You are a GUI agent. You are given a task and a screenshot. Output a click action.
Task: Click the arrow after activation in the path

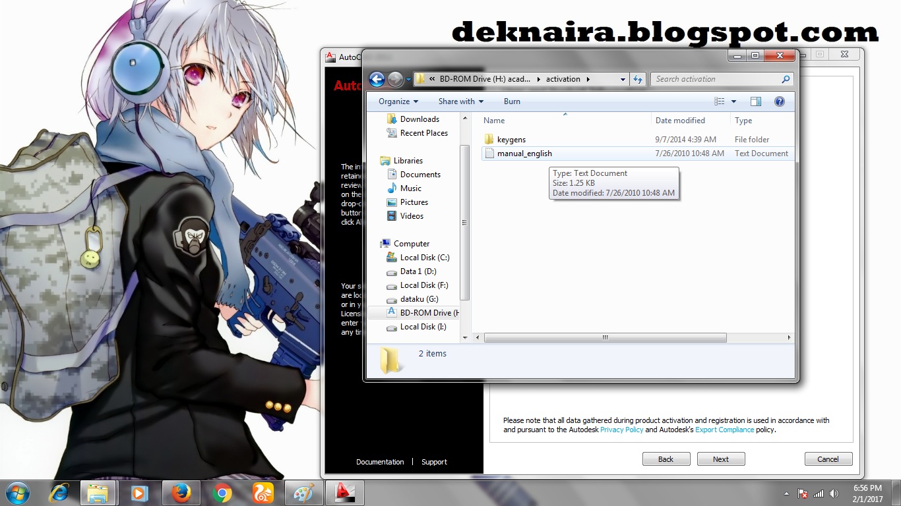tap(588, 79)
